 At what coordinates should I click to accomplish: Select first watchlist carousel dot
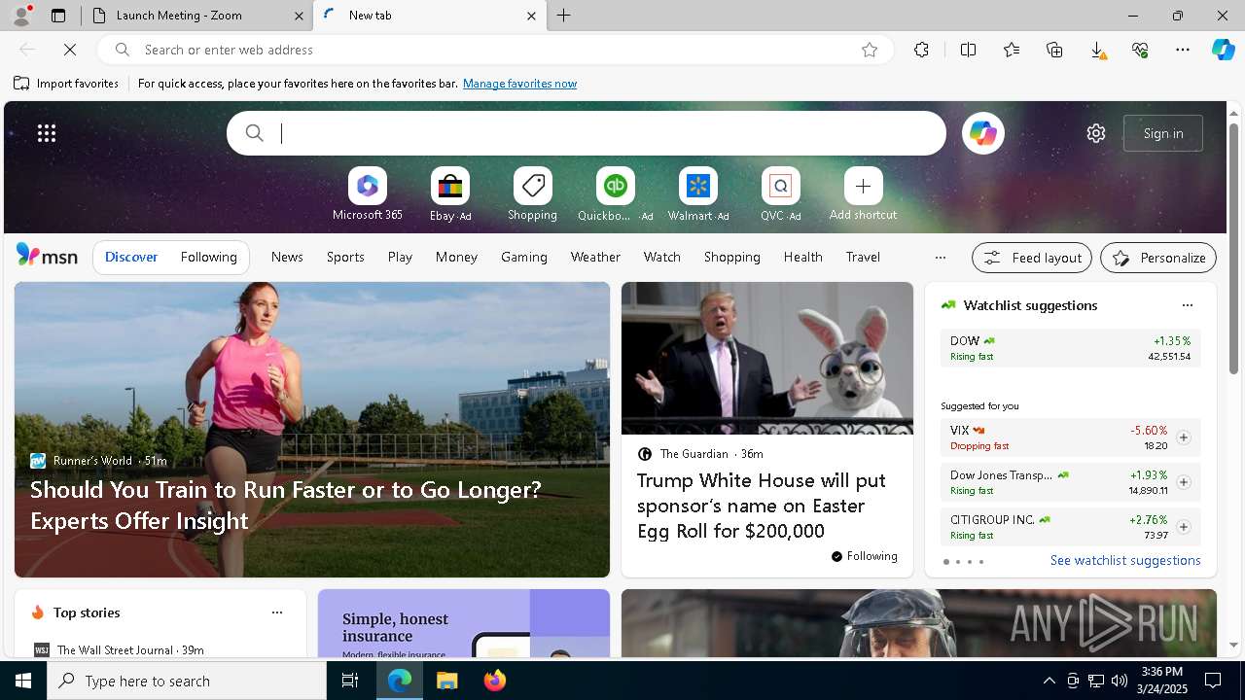(945, 562)
